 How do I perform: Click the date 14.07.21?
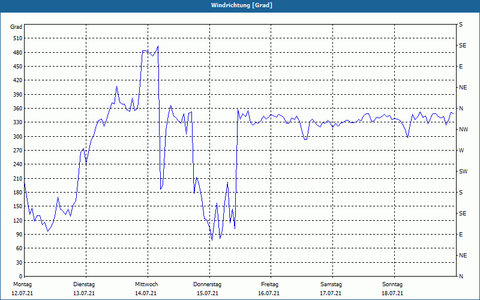pyautogui.click(x=146, y=293)
